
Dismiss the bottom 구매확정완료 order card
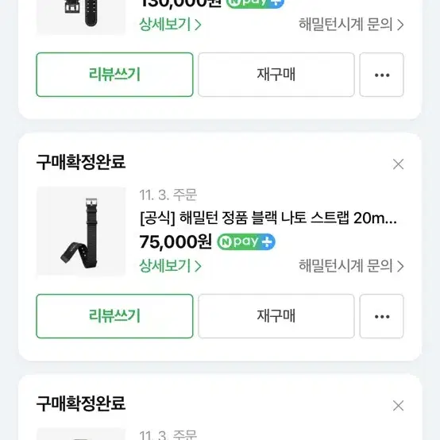398,406
